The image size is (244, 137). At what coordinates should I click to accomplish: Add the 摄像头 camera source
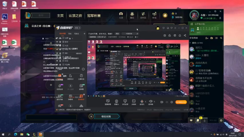click(117, 102)
